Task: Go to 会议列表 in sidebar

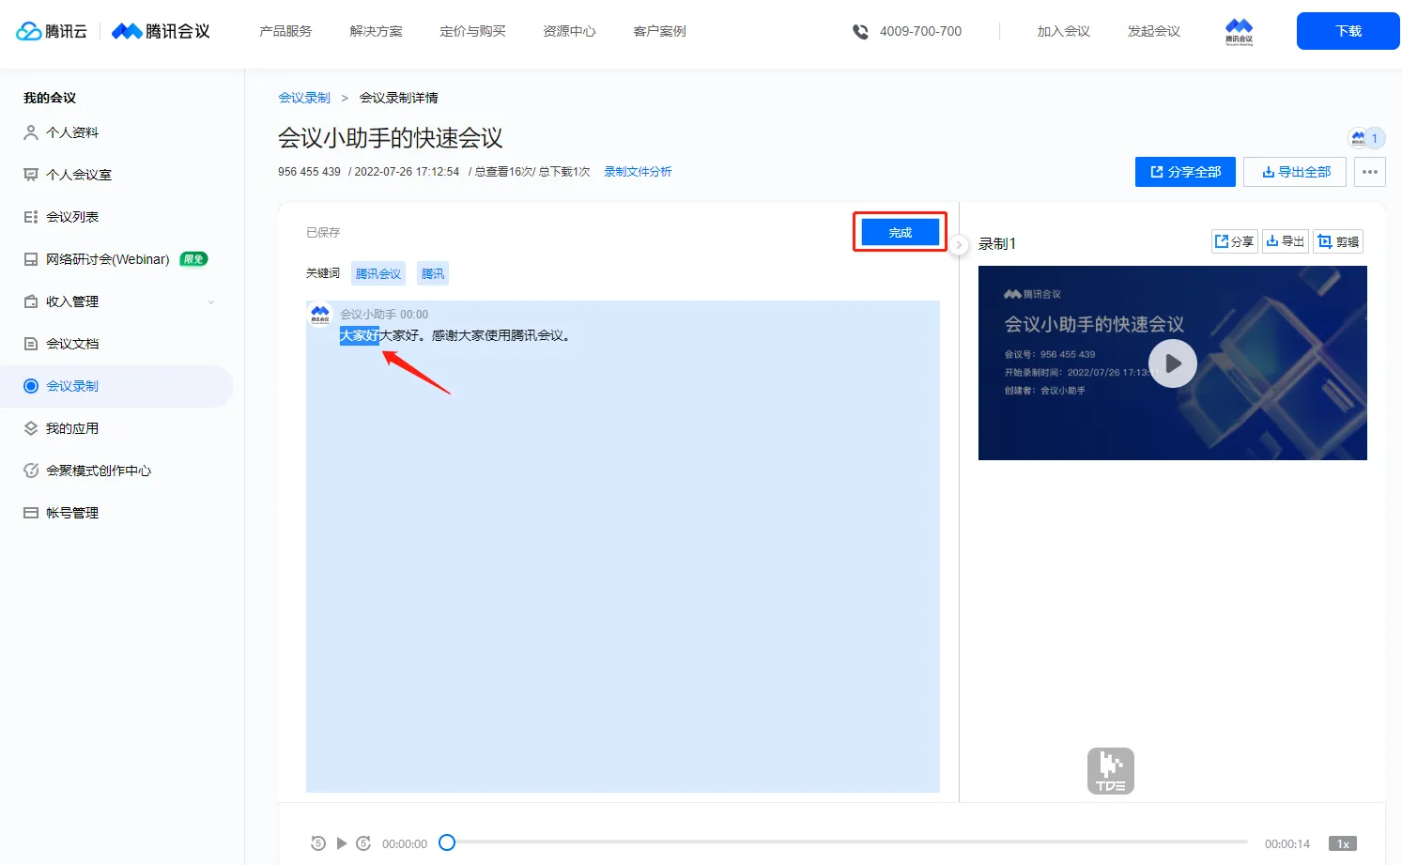Action: [72, 217]
